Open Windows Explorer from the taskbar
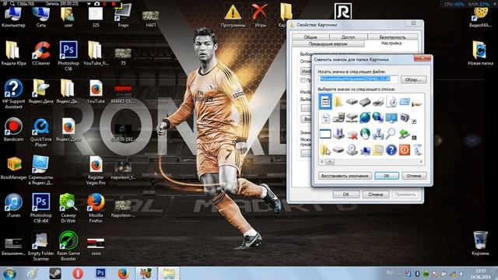Image resolution: width=498 pixels, height=280 pixels. pyautogui.click(x=169, y=273)
